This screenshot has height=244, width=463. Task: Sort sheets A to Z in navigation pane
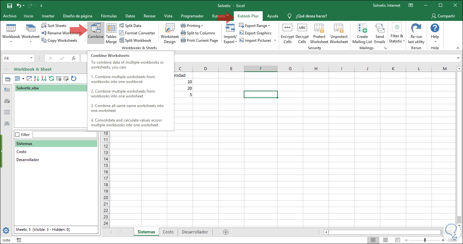(x=37, y=78)
